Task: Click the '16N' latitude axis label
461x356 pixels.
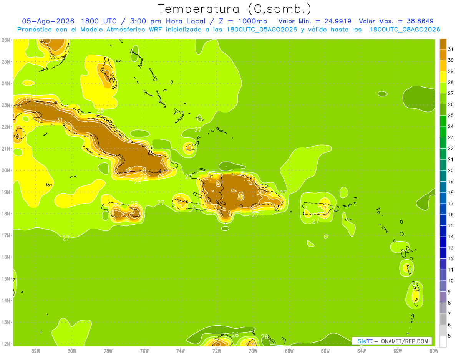Action: [x=6, y=257]
